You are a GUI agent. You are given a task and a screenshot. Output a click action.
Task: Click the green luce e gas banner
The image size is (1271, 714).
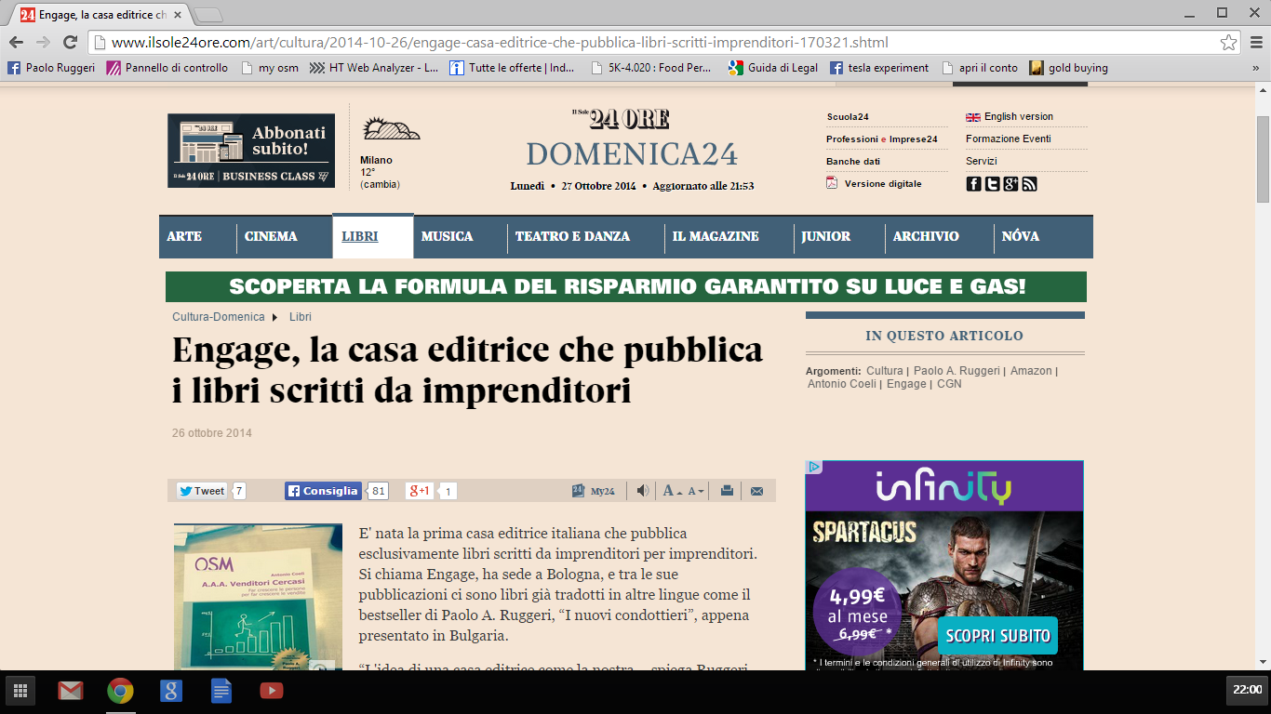tap(626, 286)
